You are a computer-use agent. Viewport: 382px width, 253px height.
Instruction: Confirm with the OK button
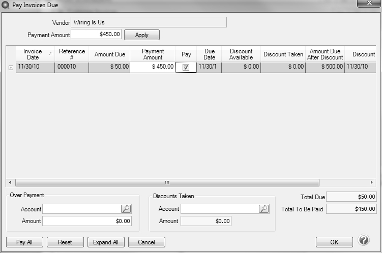(x=334, y=242)
